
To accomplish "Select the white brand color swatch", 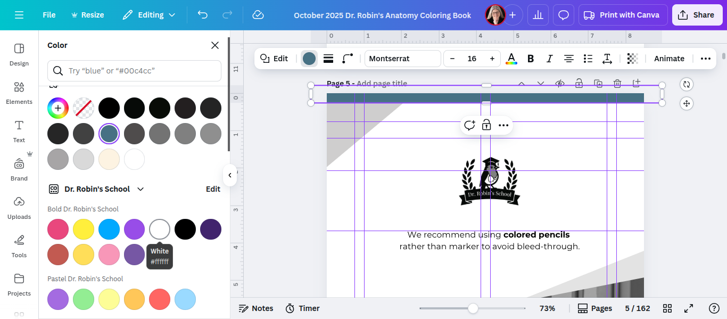I will pyautogui.click(x=160, y=229).
